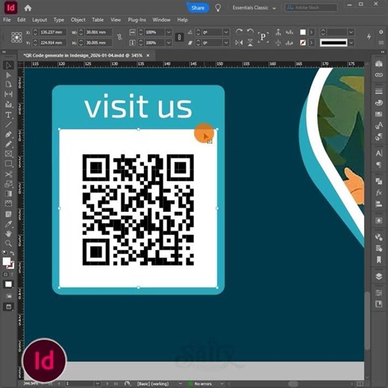The width and height of the screenshot is (388, 388).
Task: Swap fill and stroke arrows
Action: [12, 253]
